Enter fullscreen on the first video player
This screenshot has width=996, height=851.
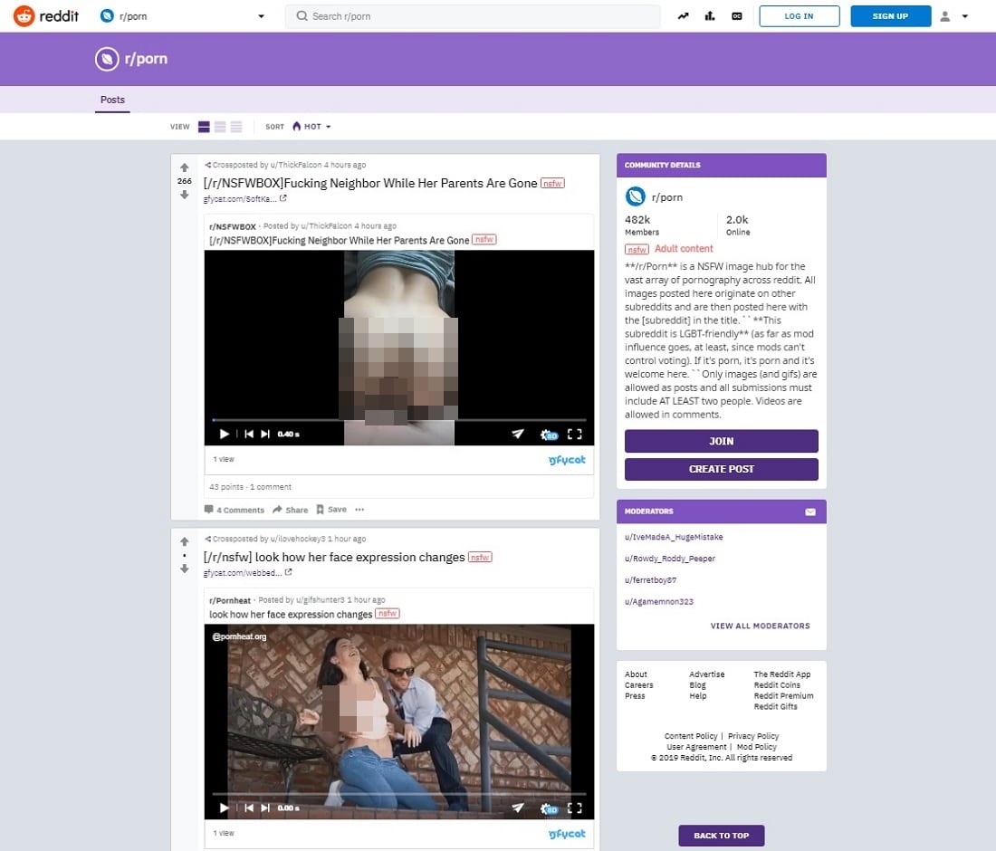coord(574,434)
